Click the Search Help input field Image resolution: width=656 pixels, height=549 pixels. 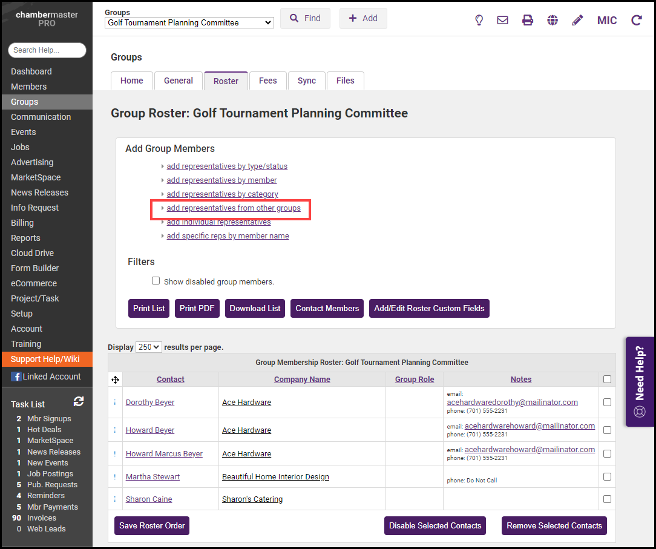click(47, 50)
